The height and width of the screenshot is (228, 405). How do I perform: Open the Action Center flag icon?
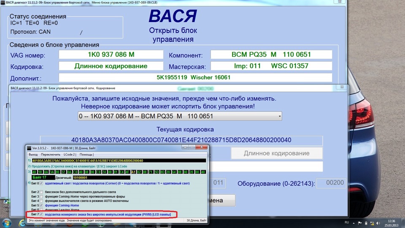tap(359, 223)
